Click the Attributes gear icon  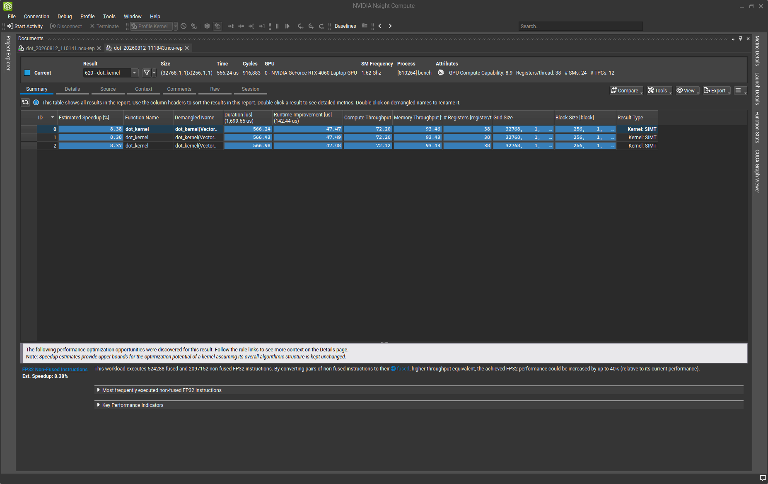(x=441, y=73)
